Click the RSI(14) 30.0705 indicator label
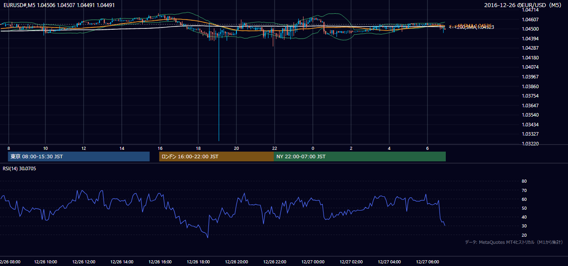The width and height of the screenshot is (568, 266). click(20, 168)
